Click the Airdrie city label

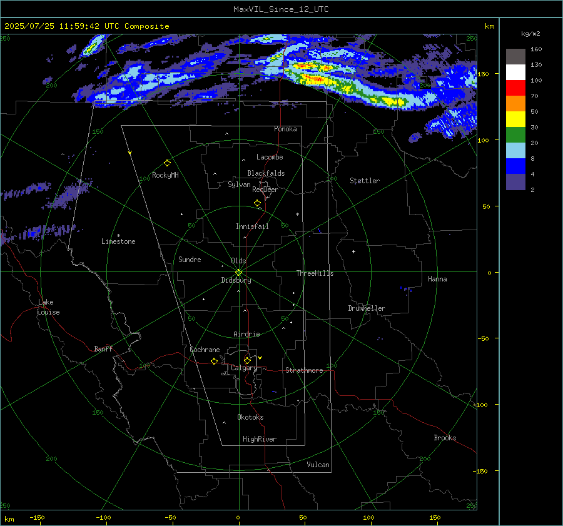[x=246, y=334]
